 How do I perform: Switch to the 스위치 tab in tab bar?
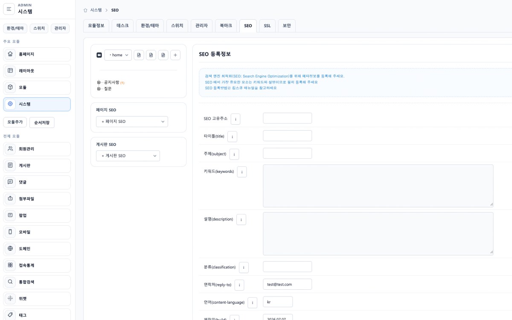177,26
